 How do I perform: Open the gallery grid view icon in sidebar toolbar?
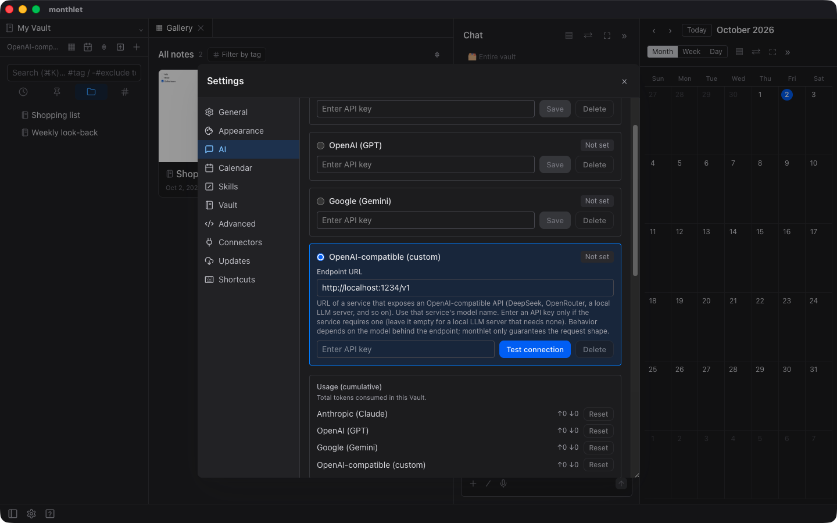click(71, 47)
